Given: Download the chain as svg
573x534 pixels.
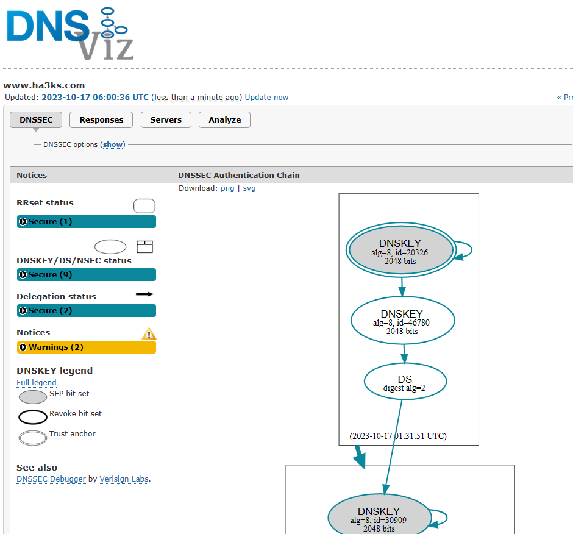Looking at the screenshot, I should click(x=249, y=188).
